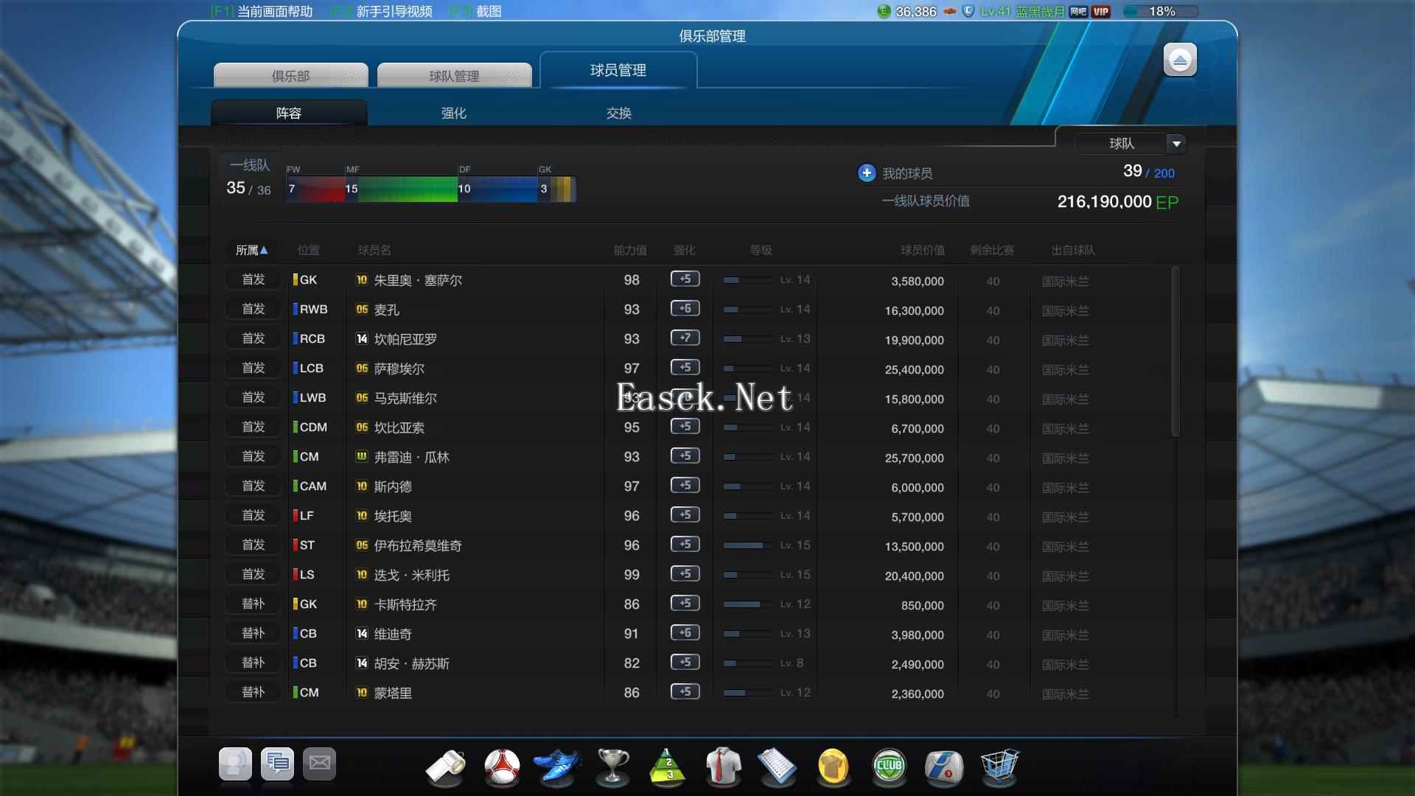Click the +6 enhancement badge for 维迪奇
1415x796 pixels.
pos(685,633)
